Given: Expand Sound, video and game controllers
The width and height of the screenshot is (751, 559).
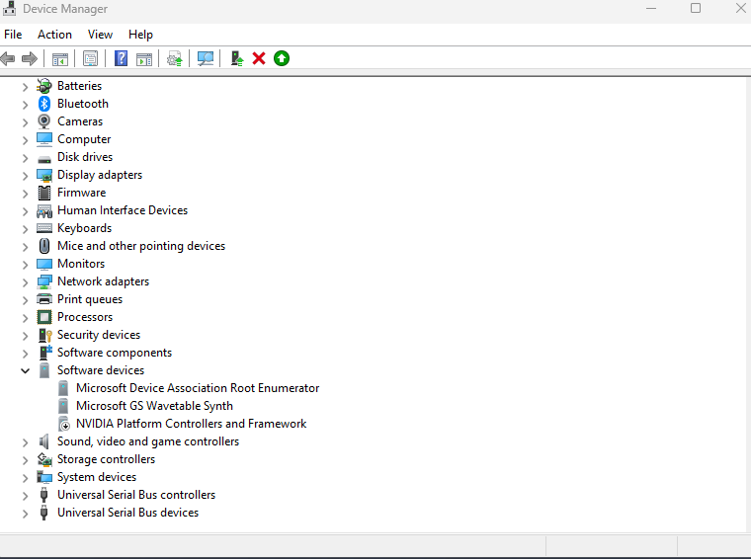Looking at the screenshot, I should 26,442.
